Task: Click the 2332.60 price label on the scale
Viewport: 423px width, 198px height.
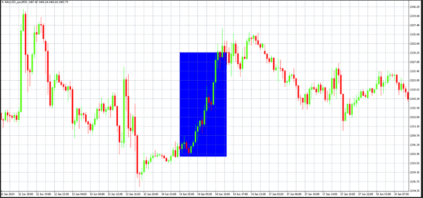Action: [415, 44]
